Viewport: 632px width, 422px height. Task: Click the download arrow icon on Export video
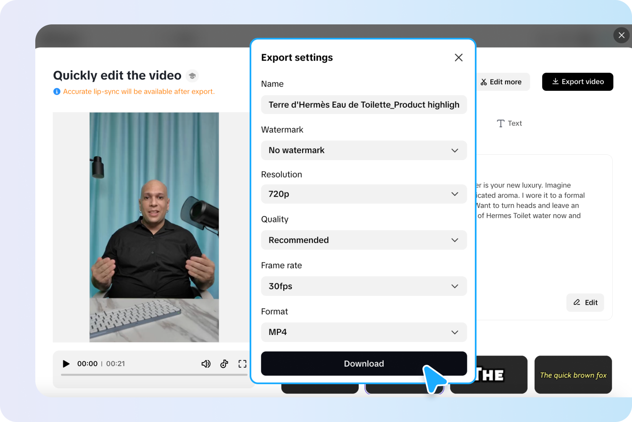tap(556, 82)
